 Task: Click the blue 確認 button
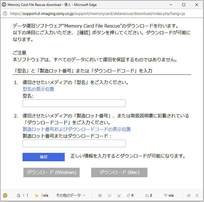point(44,157)
